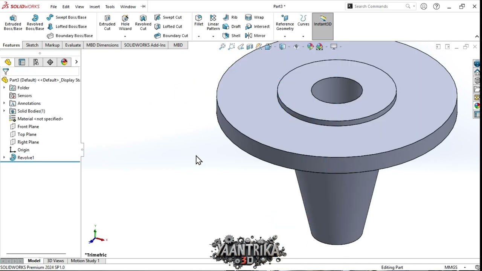Screen dimensions: 482x271
Task: Click the Lofted Cut tool
Action: [168, 26]
